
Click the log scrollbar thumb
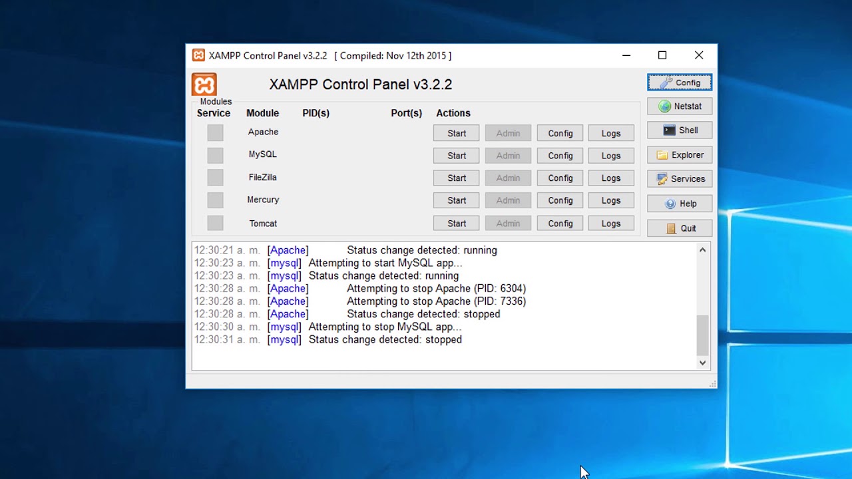pos(702,336)
